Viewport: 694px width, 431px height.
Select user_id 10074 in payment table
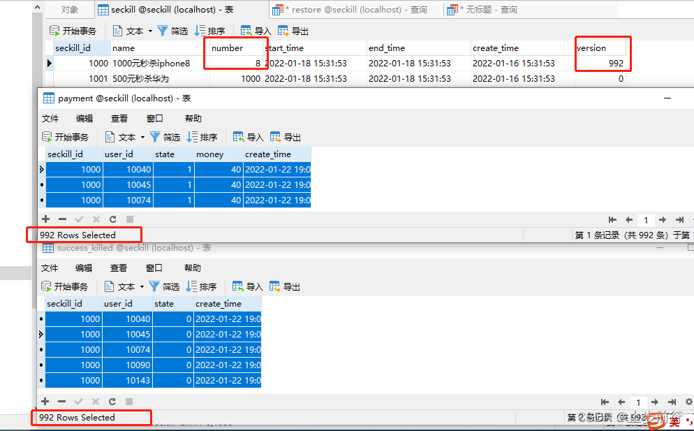pyautogui.click(x=128, y=200)
